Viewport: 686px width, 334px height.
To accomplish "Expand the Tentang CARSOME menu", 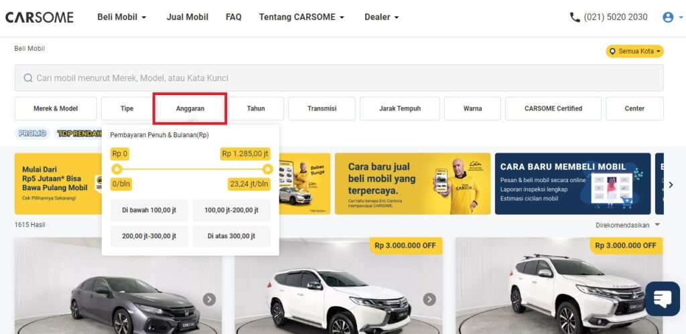I will (x=302, y=17).
